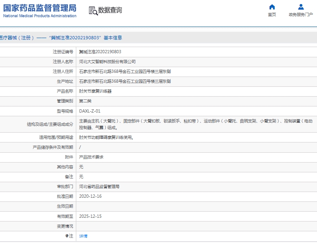Select attachment value 产品技术要求
317x244 pixels.
pyautogui.click(x=91, y=157)
